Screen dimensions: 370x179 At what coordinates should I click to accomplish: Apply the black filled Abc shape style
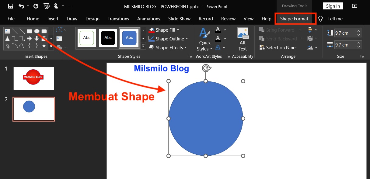click(x=108, y=38)
